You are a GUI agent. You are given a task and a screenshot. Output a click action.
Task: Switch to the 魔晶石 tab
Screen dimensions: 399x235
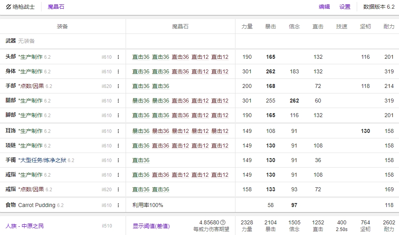coord(56,6)
